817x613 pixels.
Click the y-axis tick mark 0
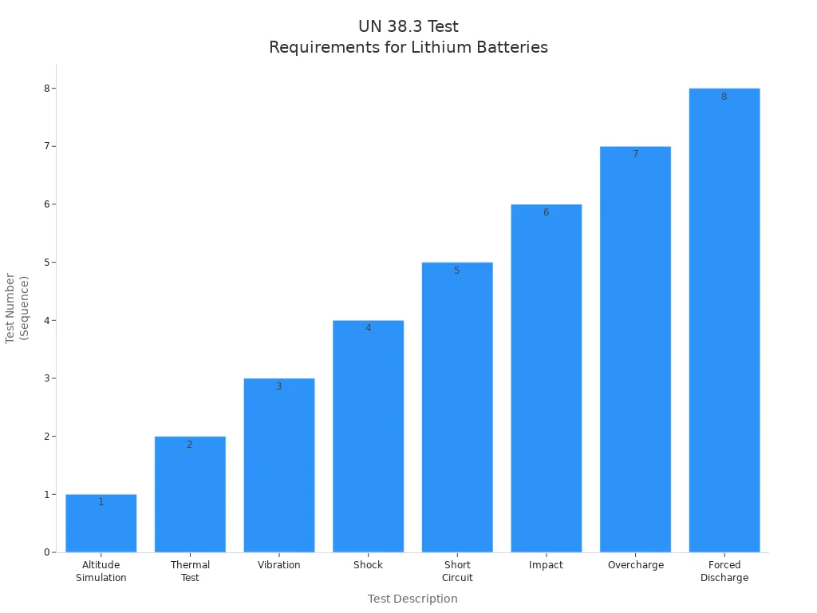(52, 550)
